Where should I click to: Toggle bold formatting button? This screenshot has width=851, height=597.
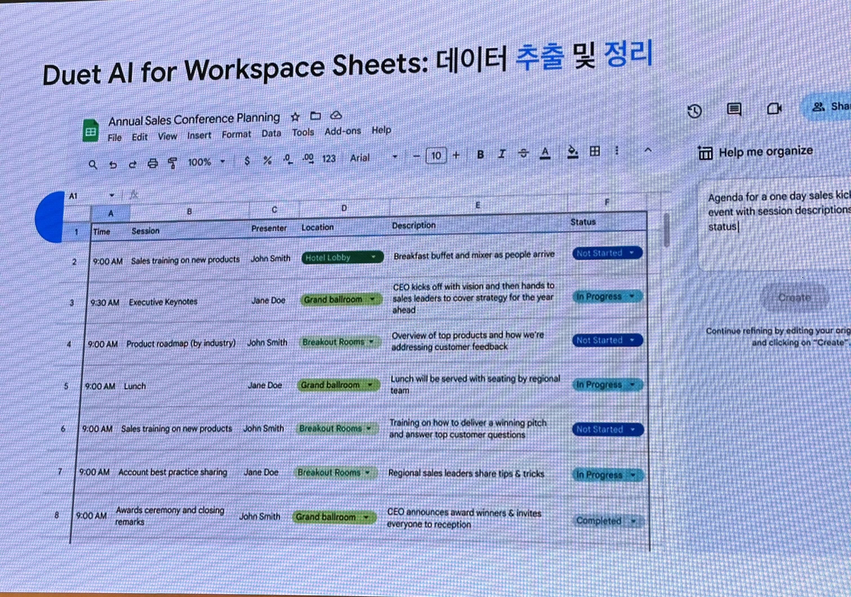point(480,155)
